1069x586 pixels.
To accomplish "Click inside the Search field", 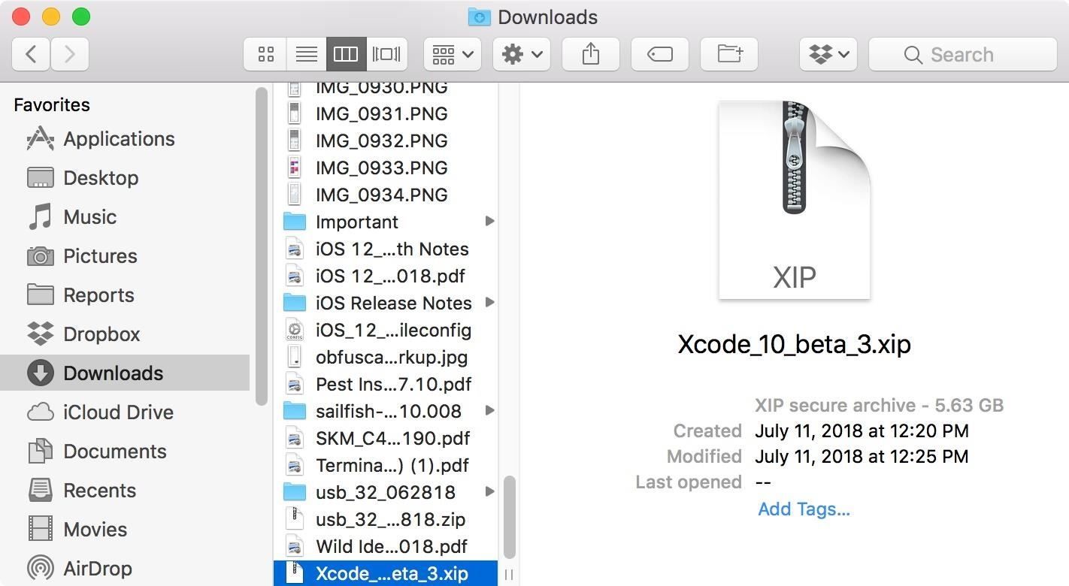I will [x=962, y=53].
